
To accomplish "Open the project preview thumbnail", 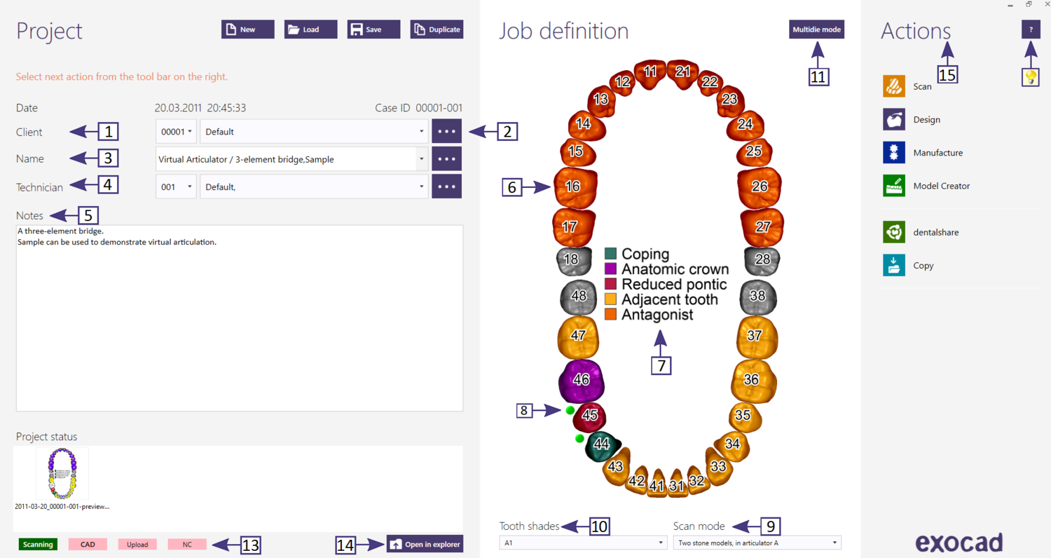I will pyautogui.click(x=62, y=475).
